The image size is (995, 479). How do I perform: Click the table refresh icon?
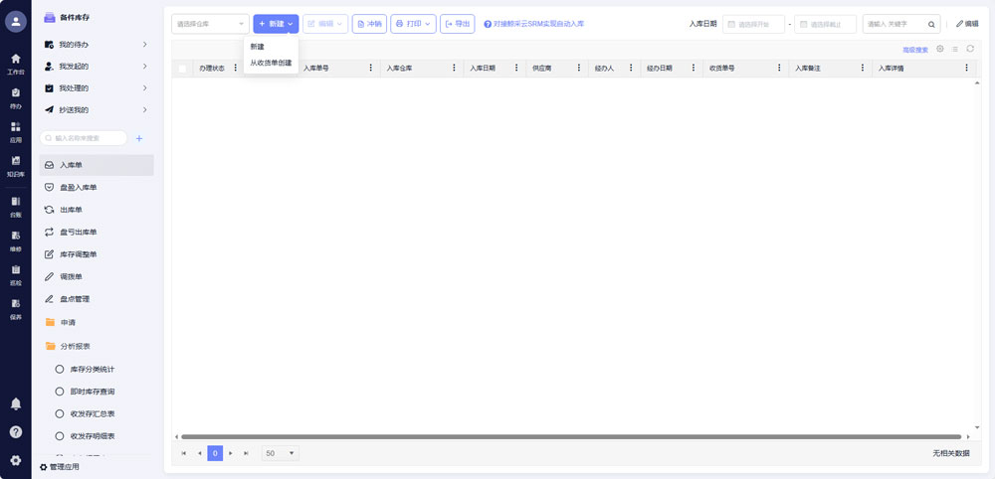tap(970, 49)
